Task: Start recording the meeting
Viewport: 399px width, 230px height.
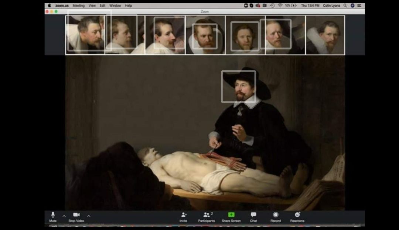Action: (276, 217)
